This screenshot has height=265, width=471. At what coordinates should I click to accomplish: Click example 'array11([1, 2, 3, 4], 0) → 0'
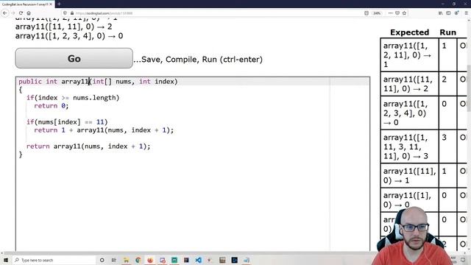click(69, 36)
